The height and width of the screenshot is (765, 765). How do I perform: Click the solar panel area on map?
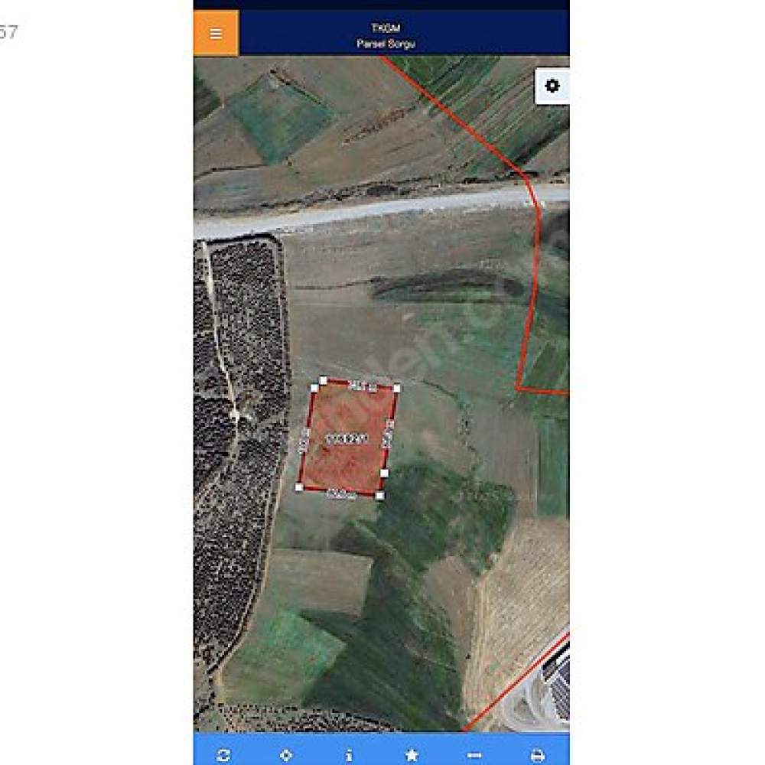click(557, 683)
